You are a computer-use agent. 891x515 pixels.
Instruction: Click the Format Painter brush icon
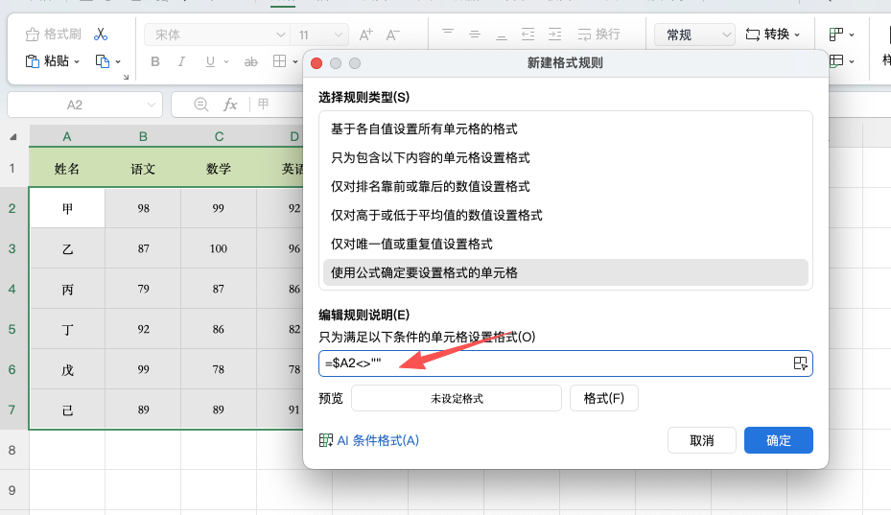coord(33,35)
